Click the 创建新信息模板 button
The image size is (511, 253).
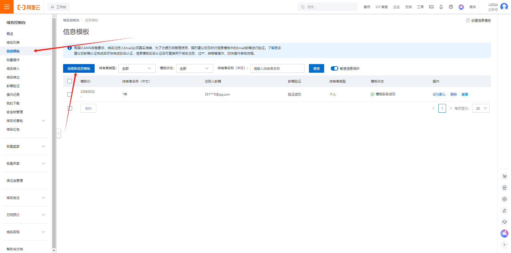[x=79, y=68]
